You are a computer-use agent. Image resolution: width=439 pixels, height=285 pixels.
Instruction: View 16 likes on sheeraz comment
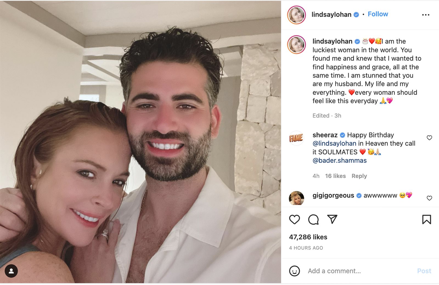(x=335, y=176)
